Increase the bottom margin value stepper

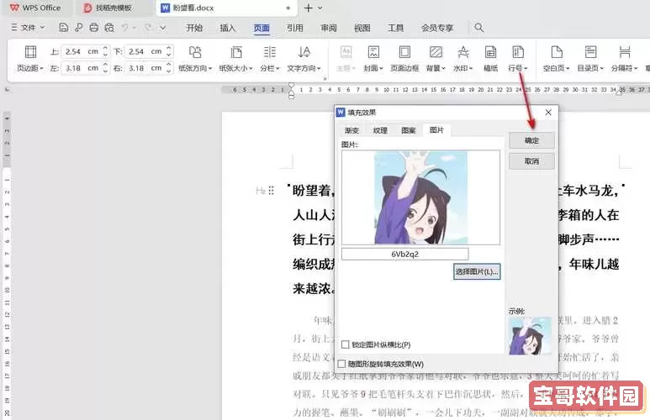(168, 48)
